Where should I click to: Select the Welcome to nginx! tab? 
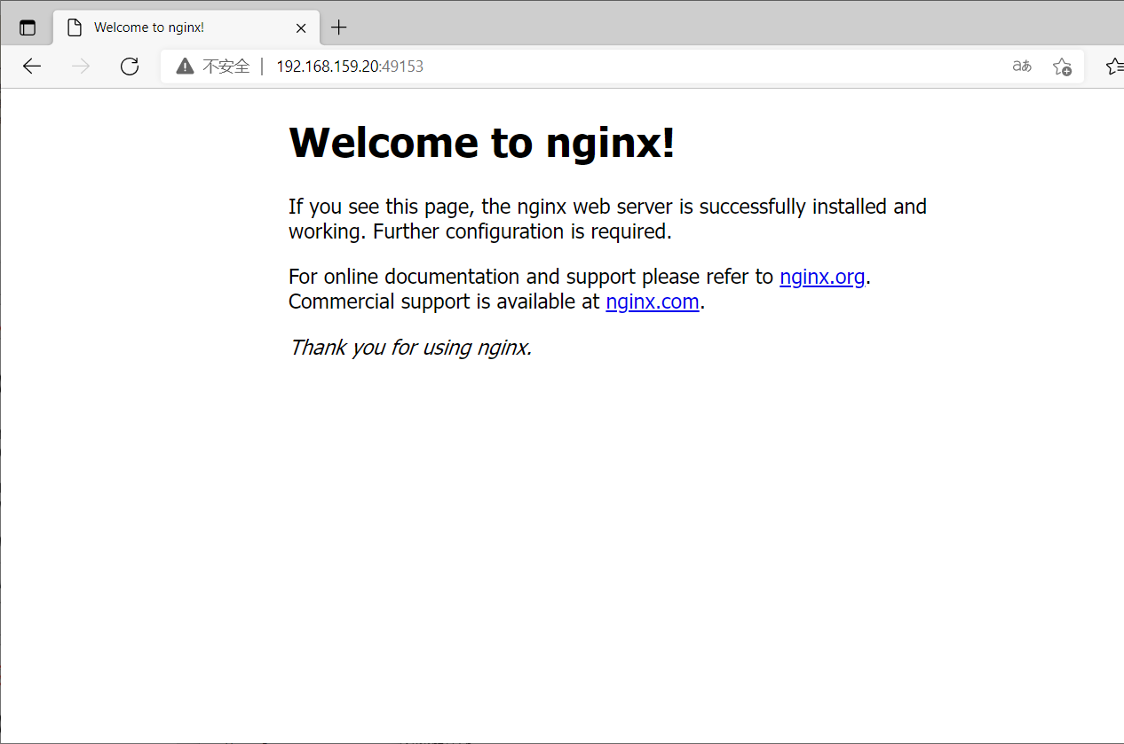tap(186, 27)
